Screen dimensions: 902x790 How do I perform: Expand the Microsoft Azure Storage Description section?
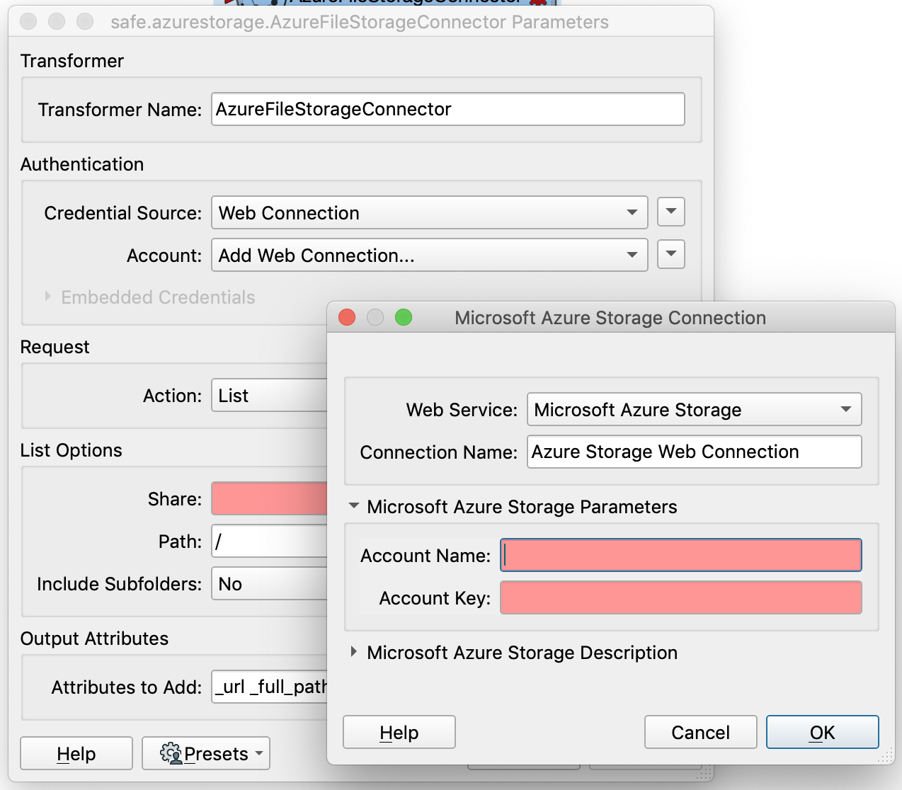pyautogui.click(x=353, y=652)
